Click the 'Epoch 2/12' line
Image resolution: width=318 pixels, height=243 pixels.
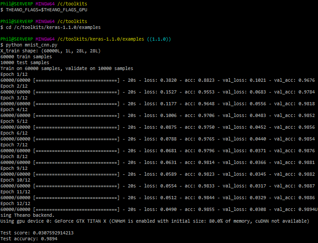tap(14, 86)
